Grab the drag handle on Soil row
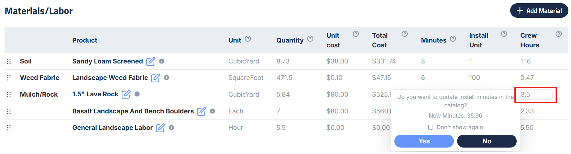This screenshot has width=571, height=154. click(9, 61)
